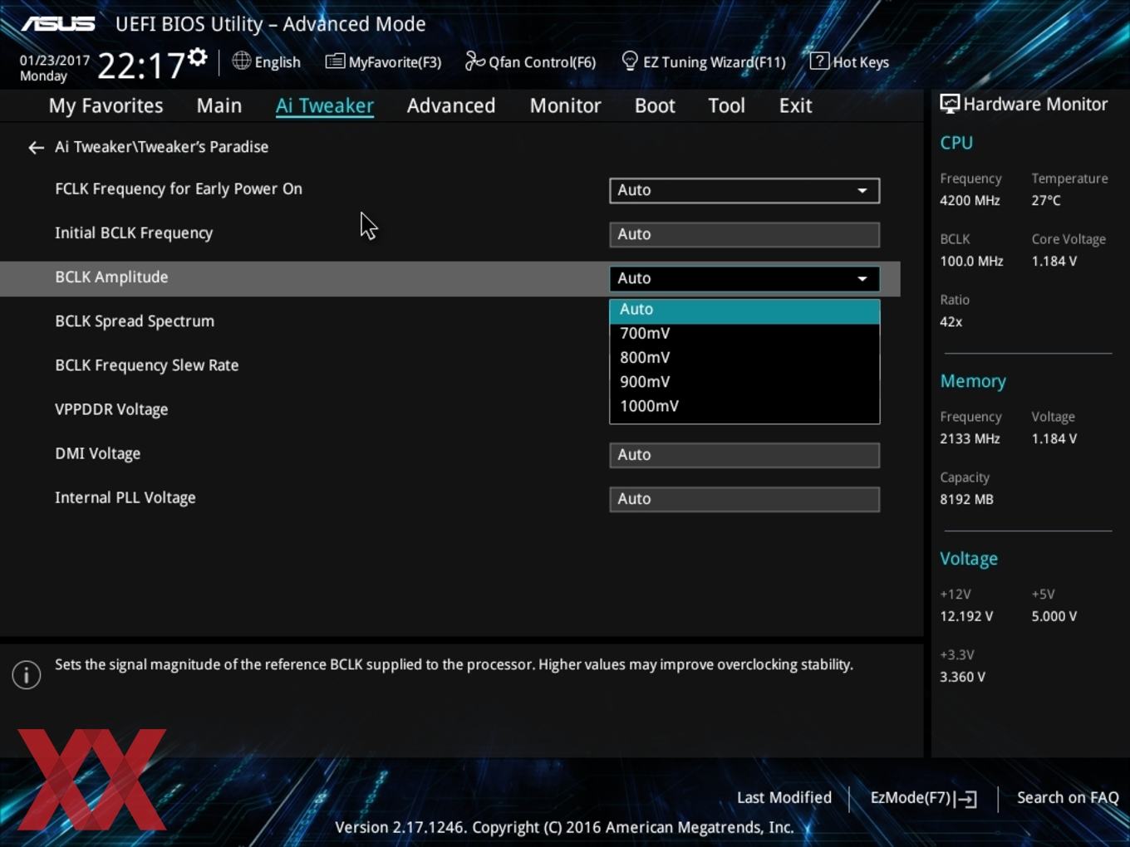Click the Internal PLL Voltage field
The image size is (1130, 847).
click(x=744, y=499)
